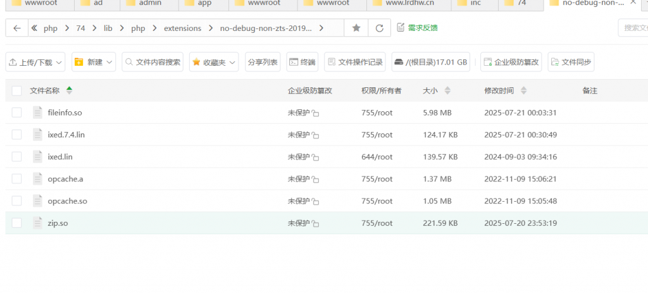Open the 上传/下载 dropdown
Screen dimensions: 648x294
(35, 62)
